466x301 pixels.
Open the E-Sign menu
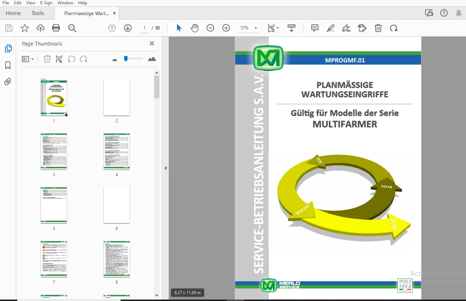click(x=46, y=3)
